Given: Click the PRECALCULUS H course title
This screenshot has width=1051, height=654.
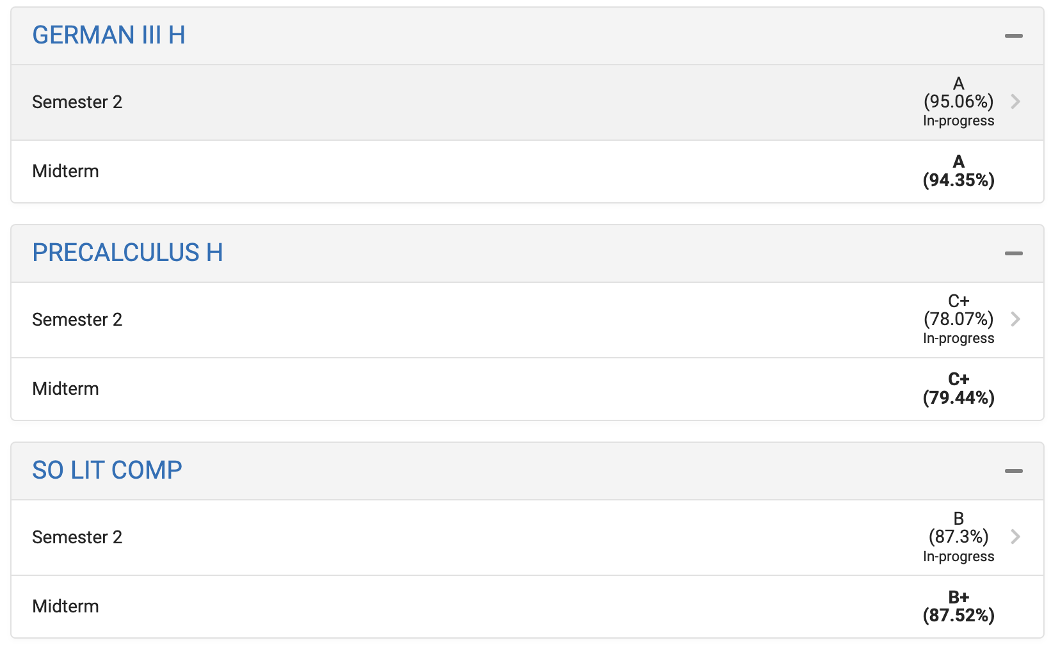Looking at the screenshot, I should coord(127,253).
